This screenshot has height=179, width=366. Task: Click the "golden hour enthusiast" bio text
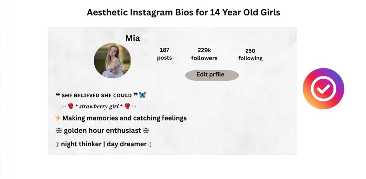(x=102, y=131)
